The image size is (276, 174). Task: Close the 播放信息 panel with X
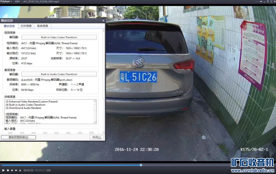tap(103, 20)
